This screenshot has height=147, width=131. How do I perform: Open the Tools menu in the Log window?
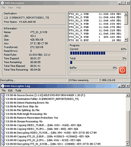18,91
